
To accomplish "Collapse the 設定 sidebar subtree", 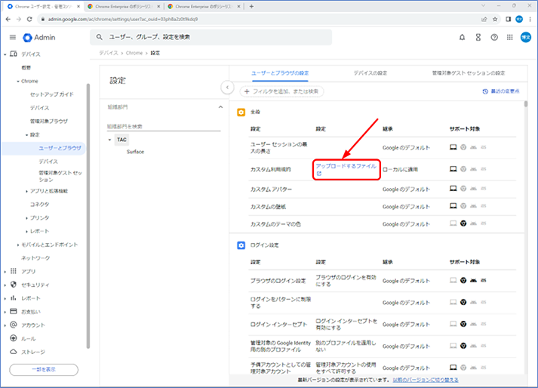I will coord(26,135).
